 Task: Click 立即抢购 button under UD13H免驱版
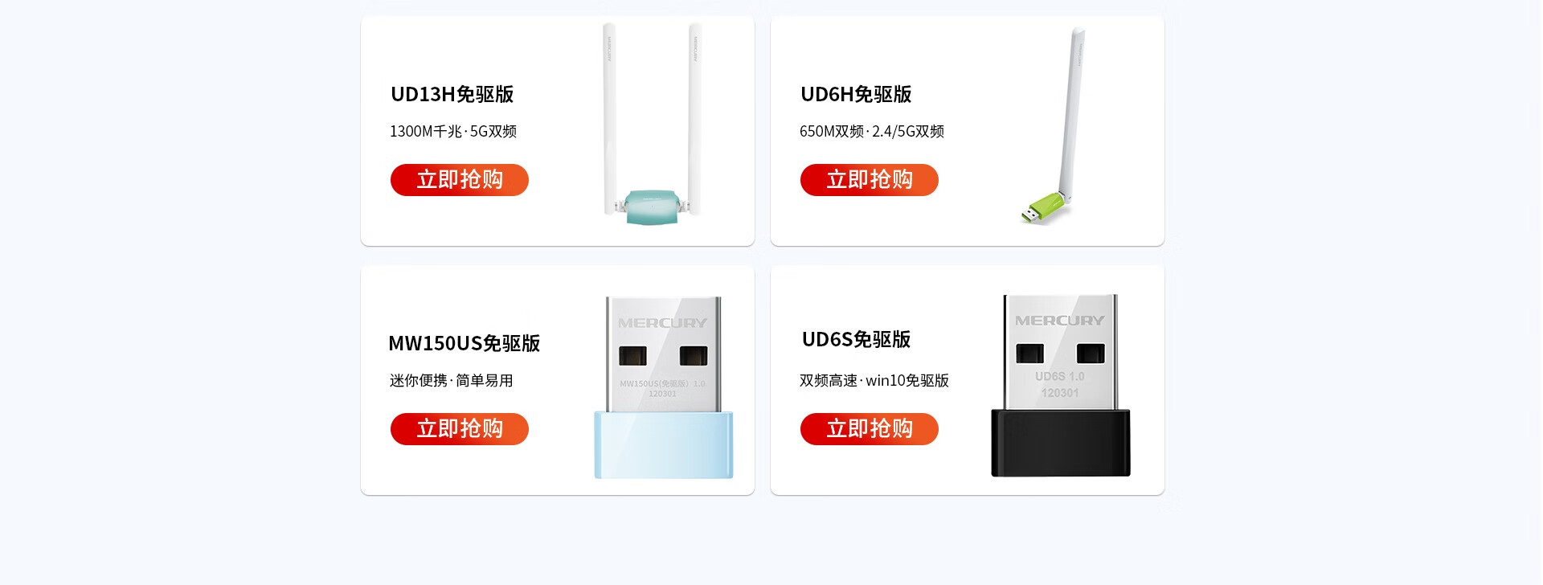click(x=460, y=180)
